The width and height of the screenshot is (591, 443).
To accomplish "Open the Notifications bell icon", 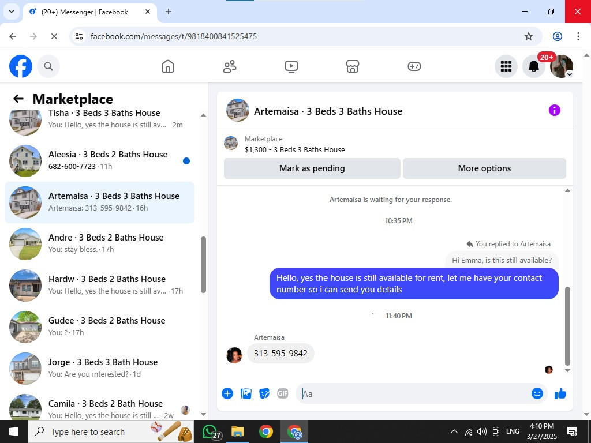I will 534,66.
